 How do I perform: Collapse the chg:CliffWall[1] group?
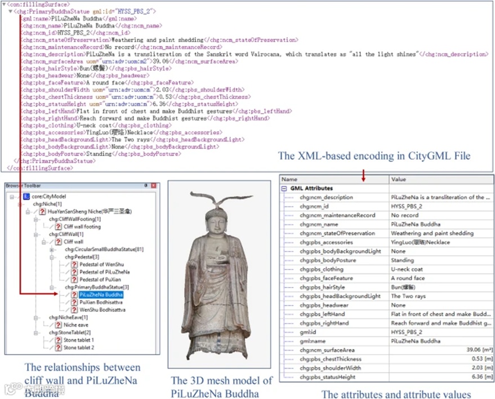pos(35,234)
